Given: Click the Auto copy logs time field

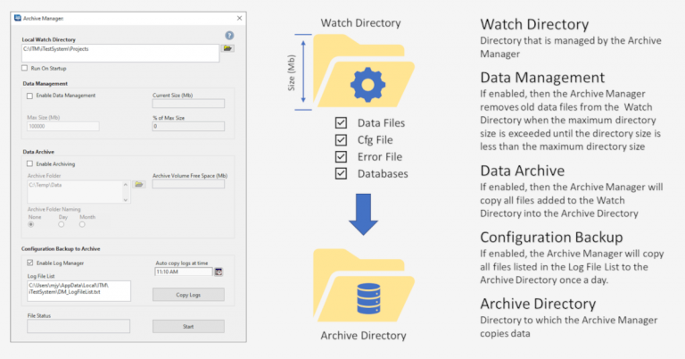Looking at the screenshot, I should (x=184, y=272).
